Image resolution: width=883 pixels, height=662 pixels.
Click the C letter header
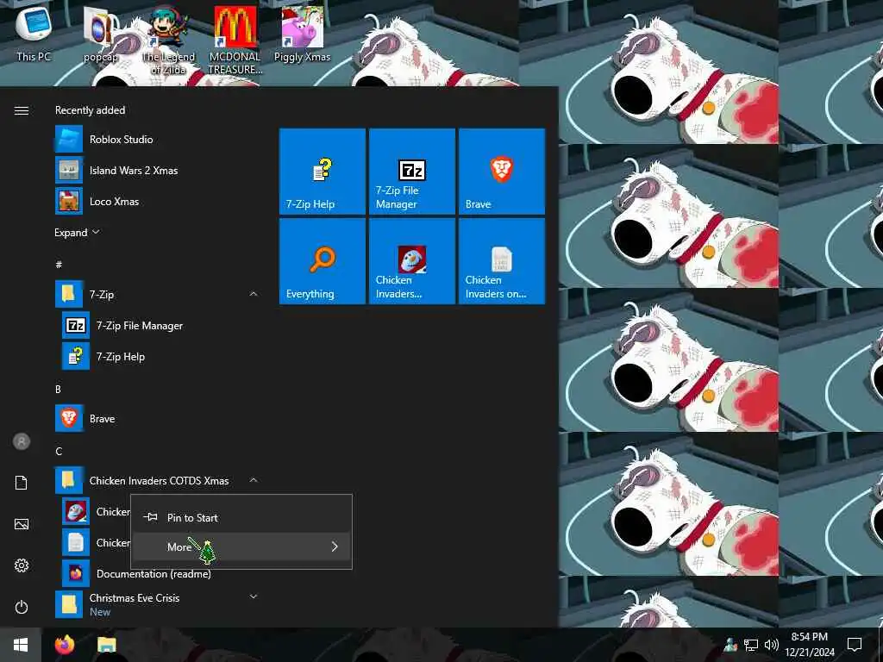pyautogui.click(x=59, y=451)
